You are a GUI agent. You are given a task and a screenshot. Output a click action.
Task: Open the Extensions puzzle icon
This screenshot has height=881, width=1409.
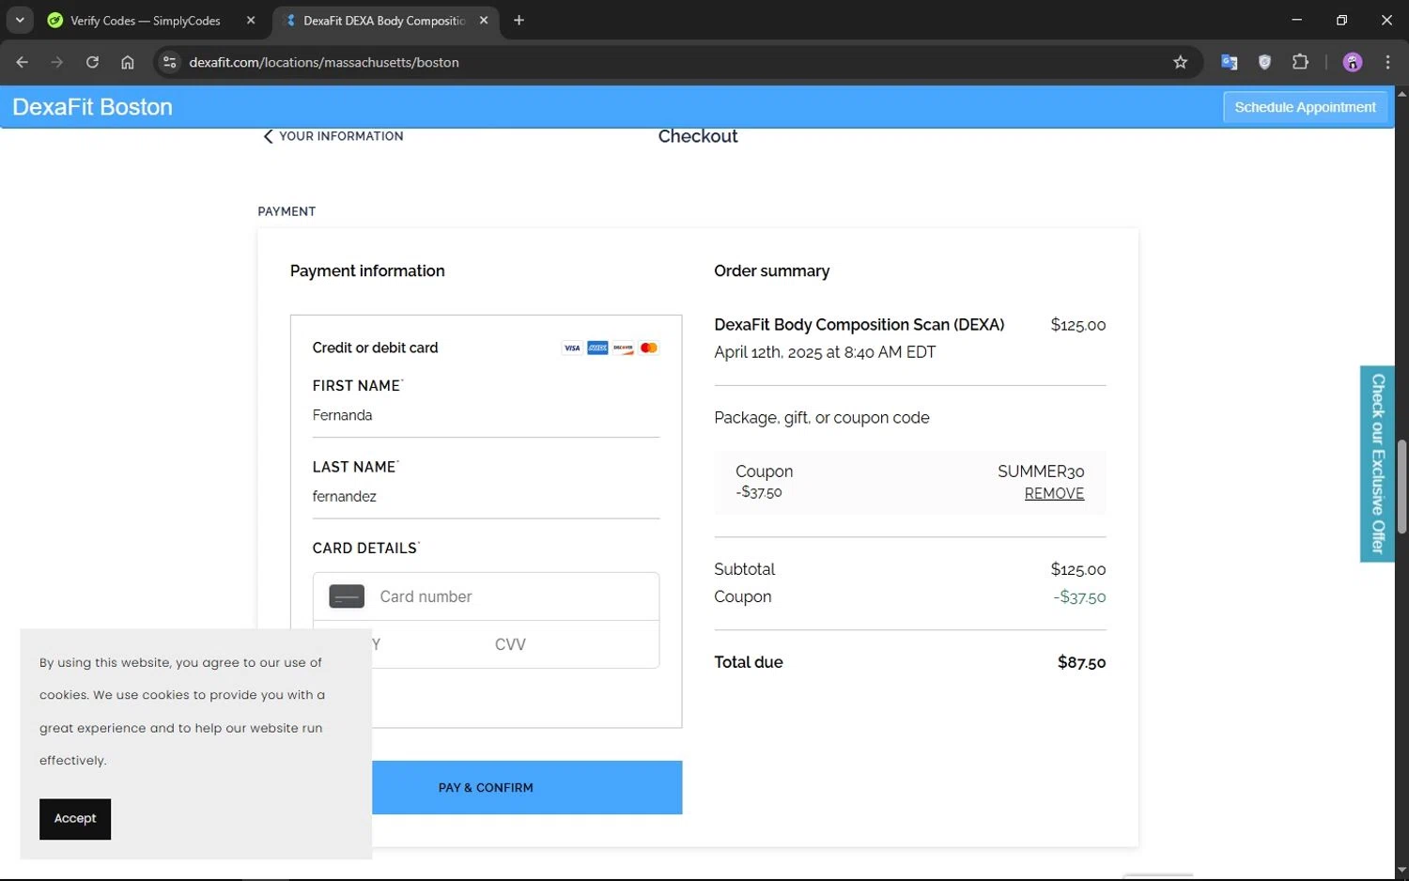tap(1300, 62)
